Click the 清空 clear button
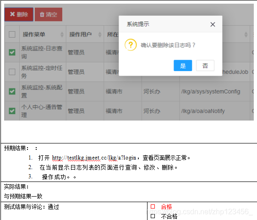Viewport: 257px width, 220px height. [49, 14]
